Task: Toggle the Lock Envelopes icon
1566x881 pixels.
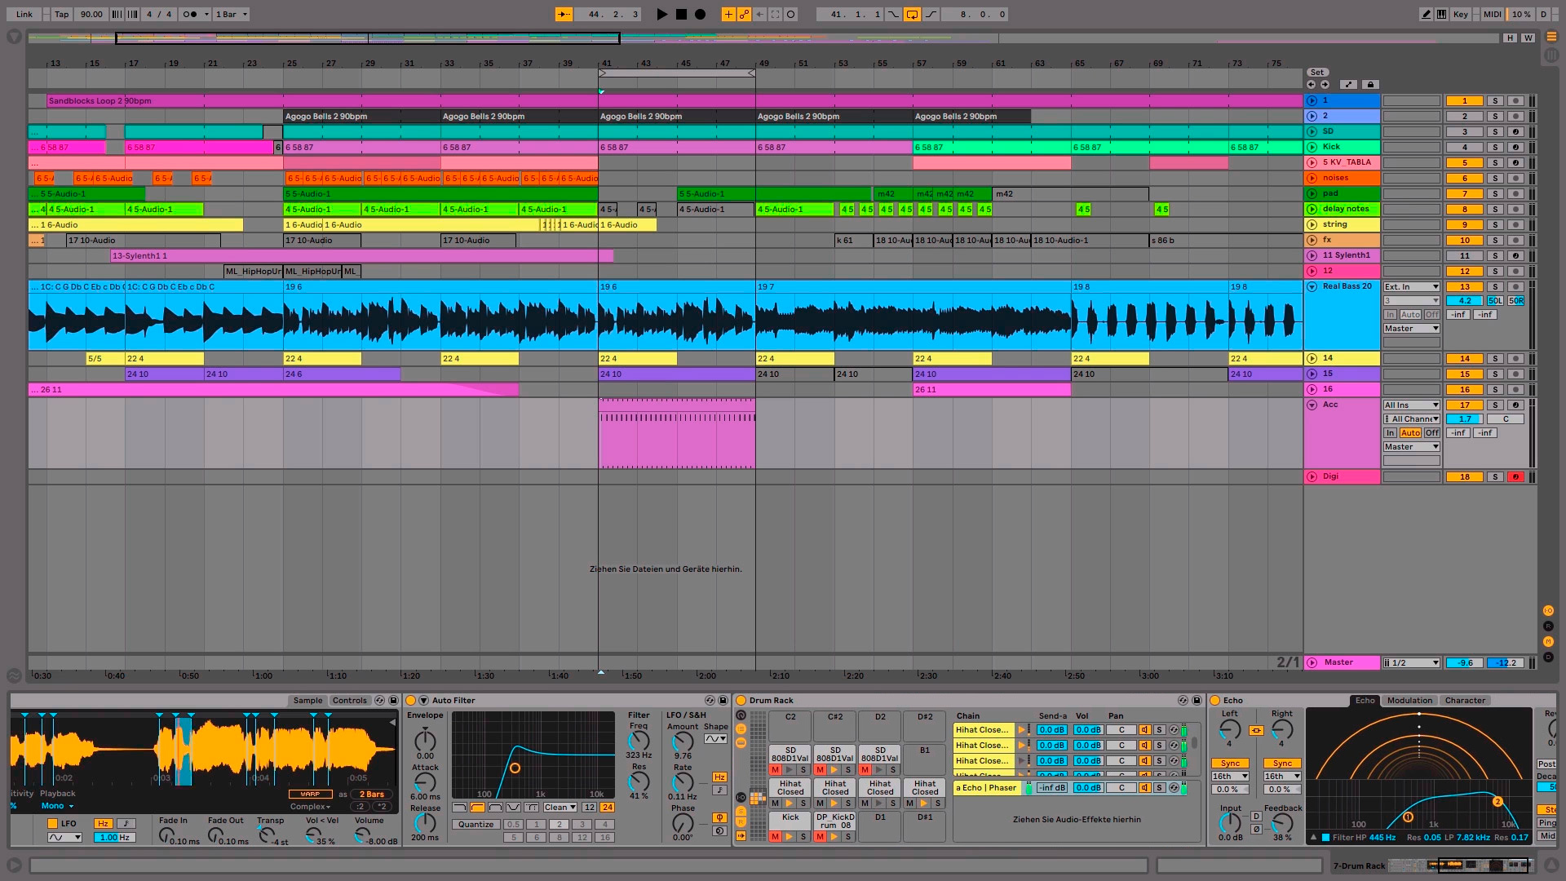Action: [x=1370, y=84]
